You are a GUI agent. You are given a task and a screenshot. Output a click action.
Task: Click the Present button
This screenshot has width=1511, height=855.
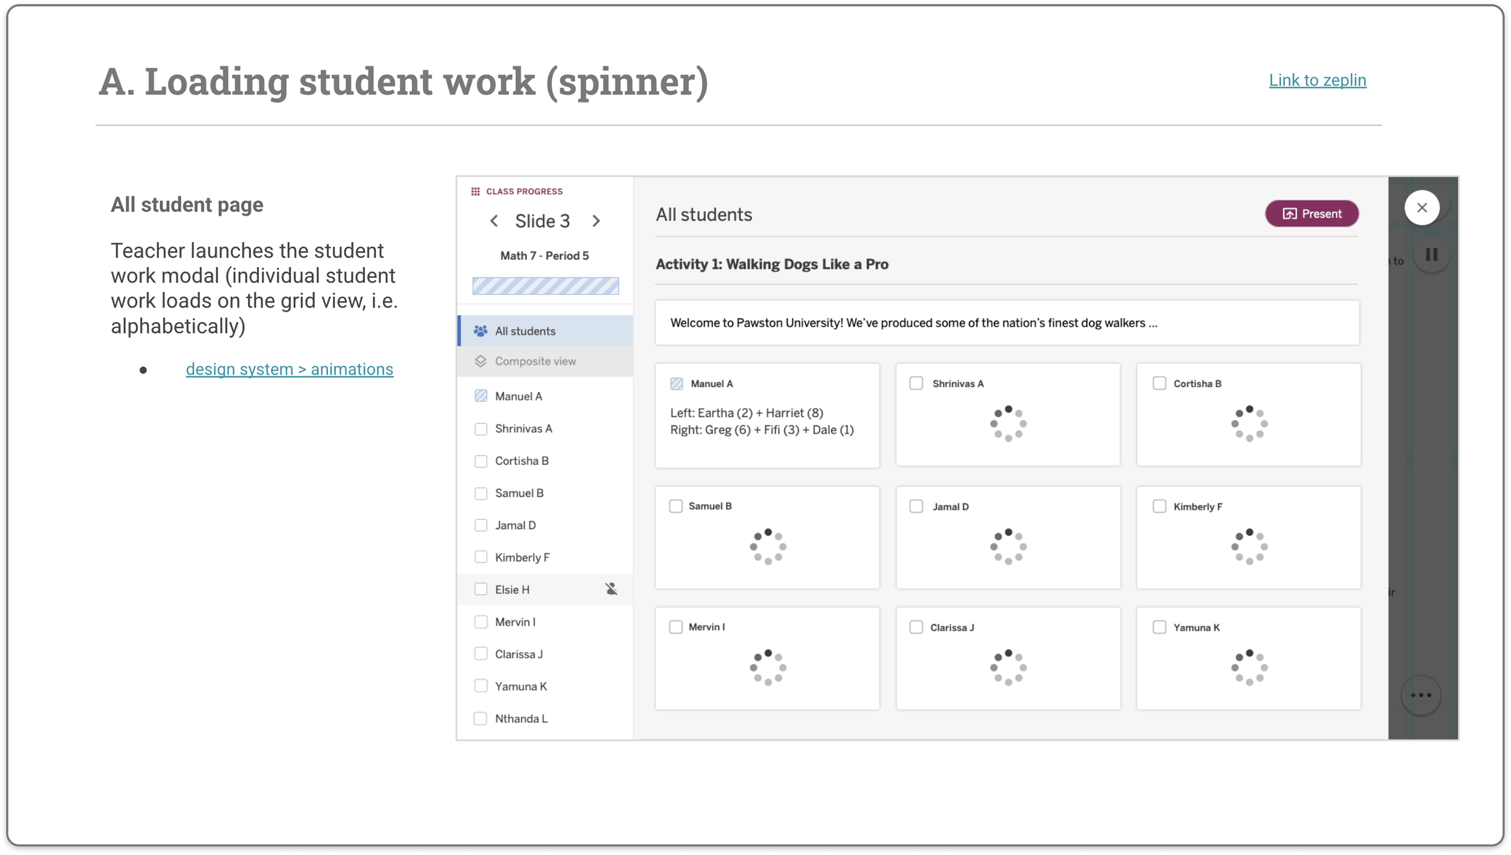pos(1312,214)
